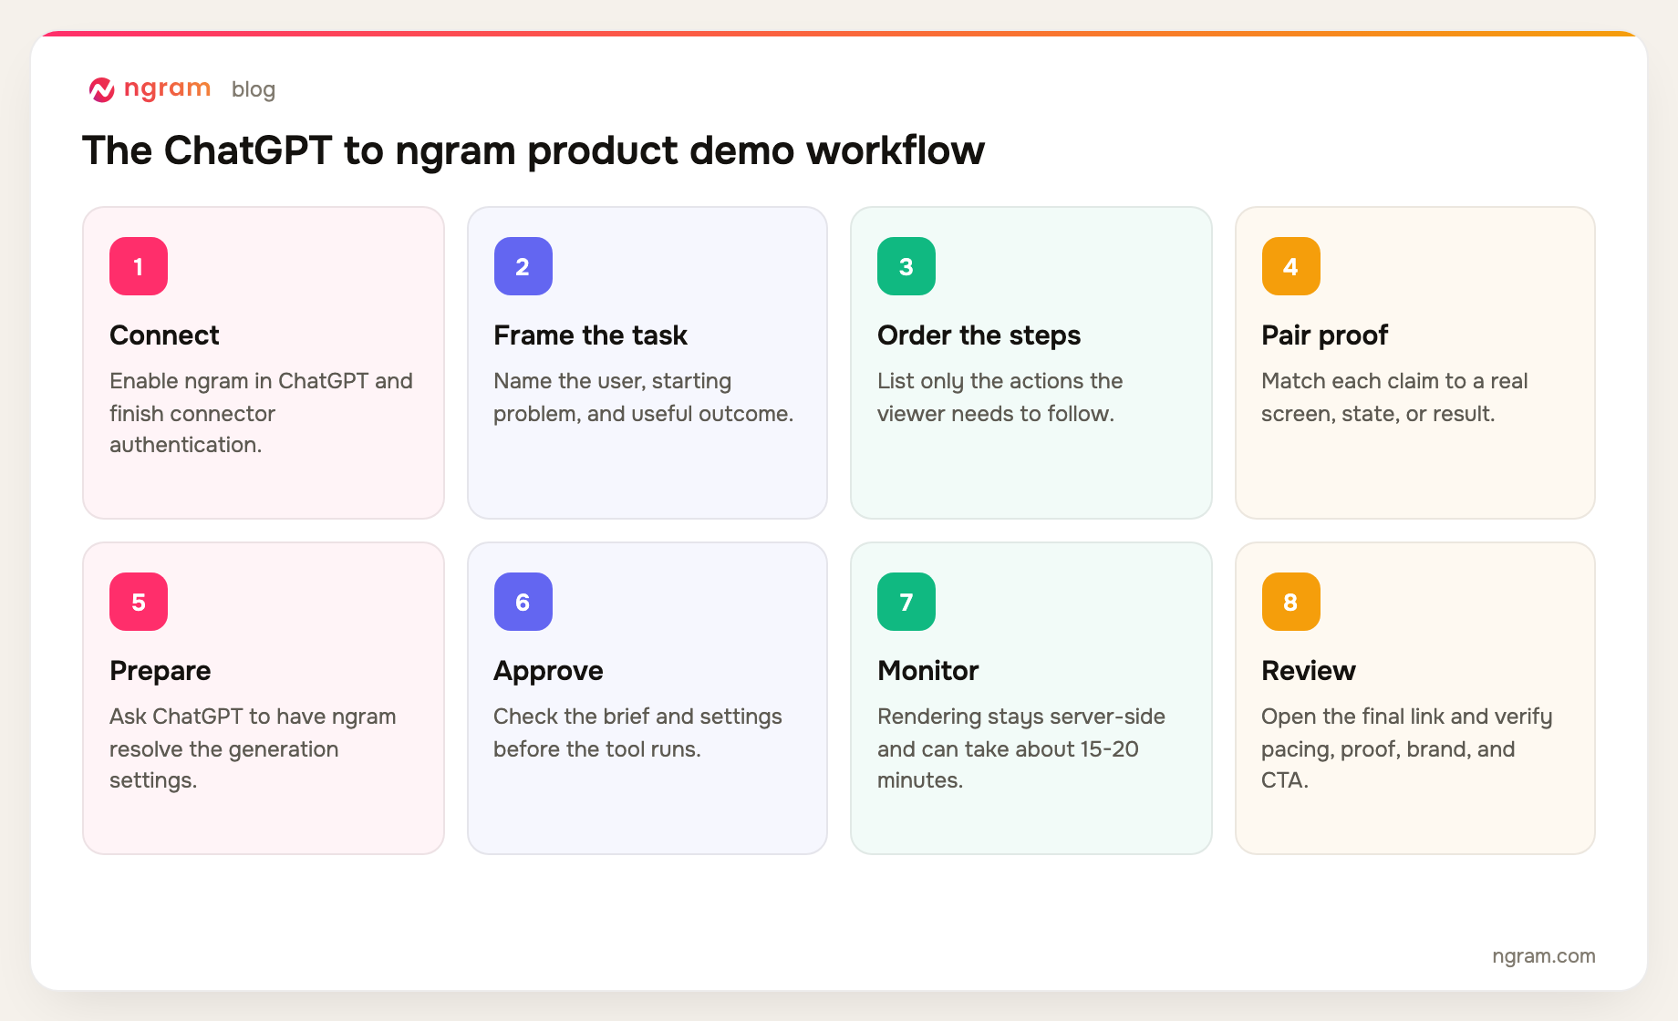
Task: Click the 'Order the steps' heading
Action: point(979,335)
